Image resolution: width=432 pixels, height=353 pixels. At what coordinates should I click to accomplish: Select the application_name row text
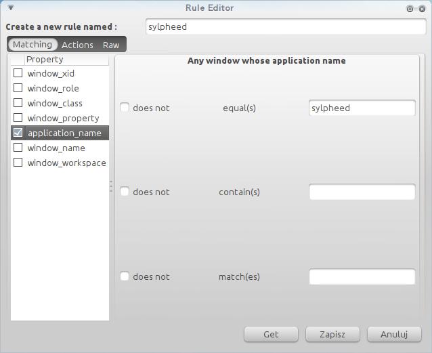click(x=65, y=133)
